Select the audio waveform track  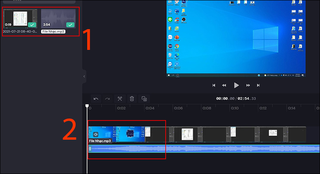pos(204,149)
